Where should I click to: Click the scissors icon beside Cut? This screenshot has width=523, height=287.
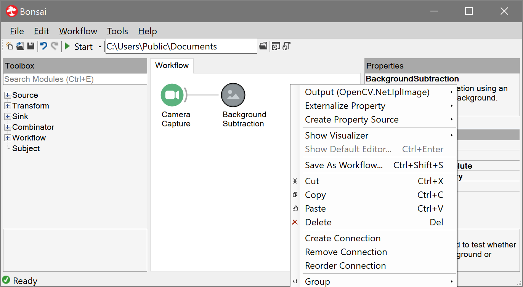click(x=295, y=181)
